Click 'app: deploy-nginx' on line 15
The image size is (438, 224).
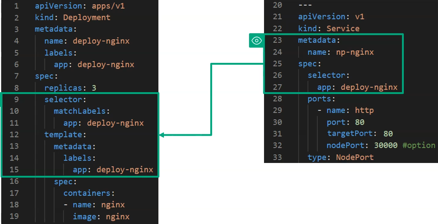coord(113,170)
